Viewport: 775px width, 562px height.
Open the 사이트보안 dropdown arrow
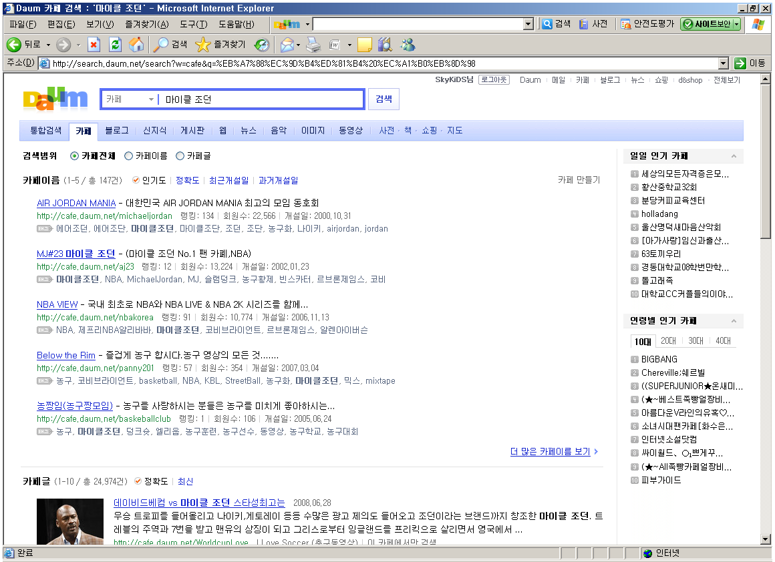coord(737,24)
